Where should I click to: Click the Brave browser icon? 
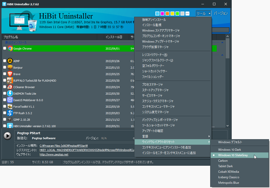(x=10, y=74)
